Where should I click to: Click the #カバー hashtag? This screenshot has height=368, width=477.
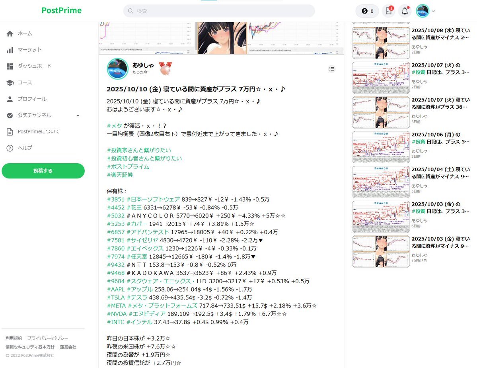(x=136, y=224)
